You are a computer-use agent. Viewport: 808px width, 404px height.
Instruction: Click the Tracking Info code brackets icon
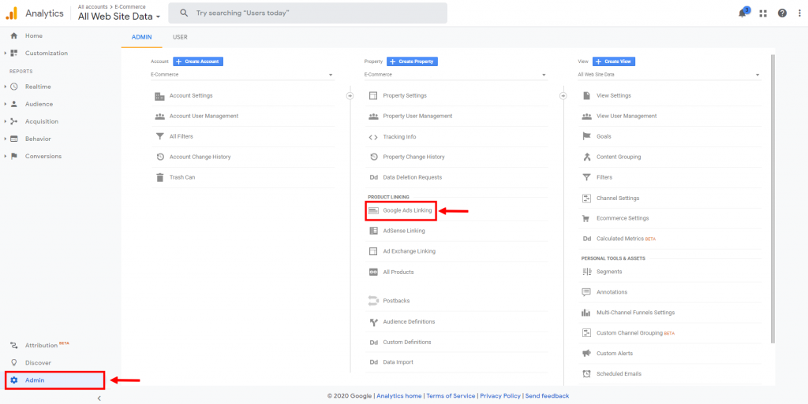(373, 137)
